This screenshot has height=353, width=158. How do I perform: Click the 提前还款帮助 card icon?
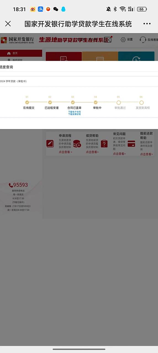(131, 144)
